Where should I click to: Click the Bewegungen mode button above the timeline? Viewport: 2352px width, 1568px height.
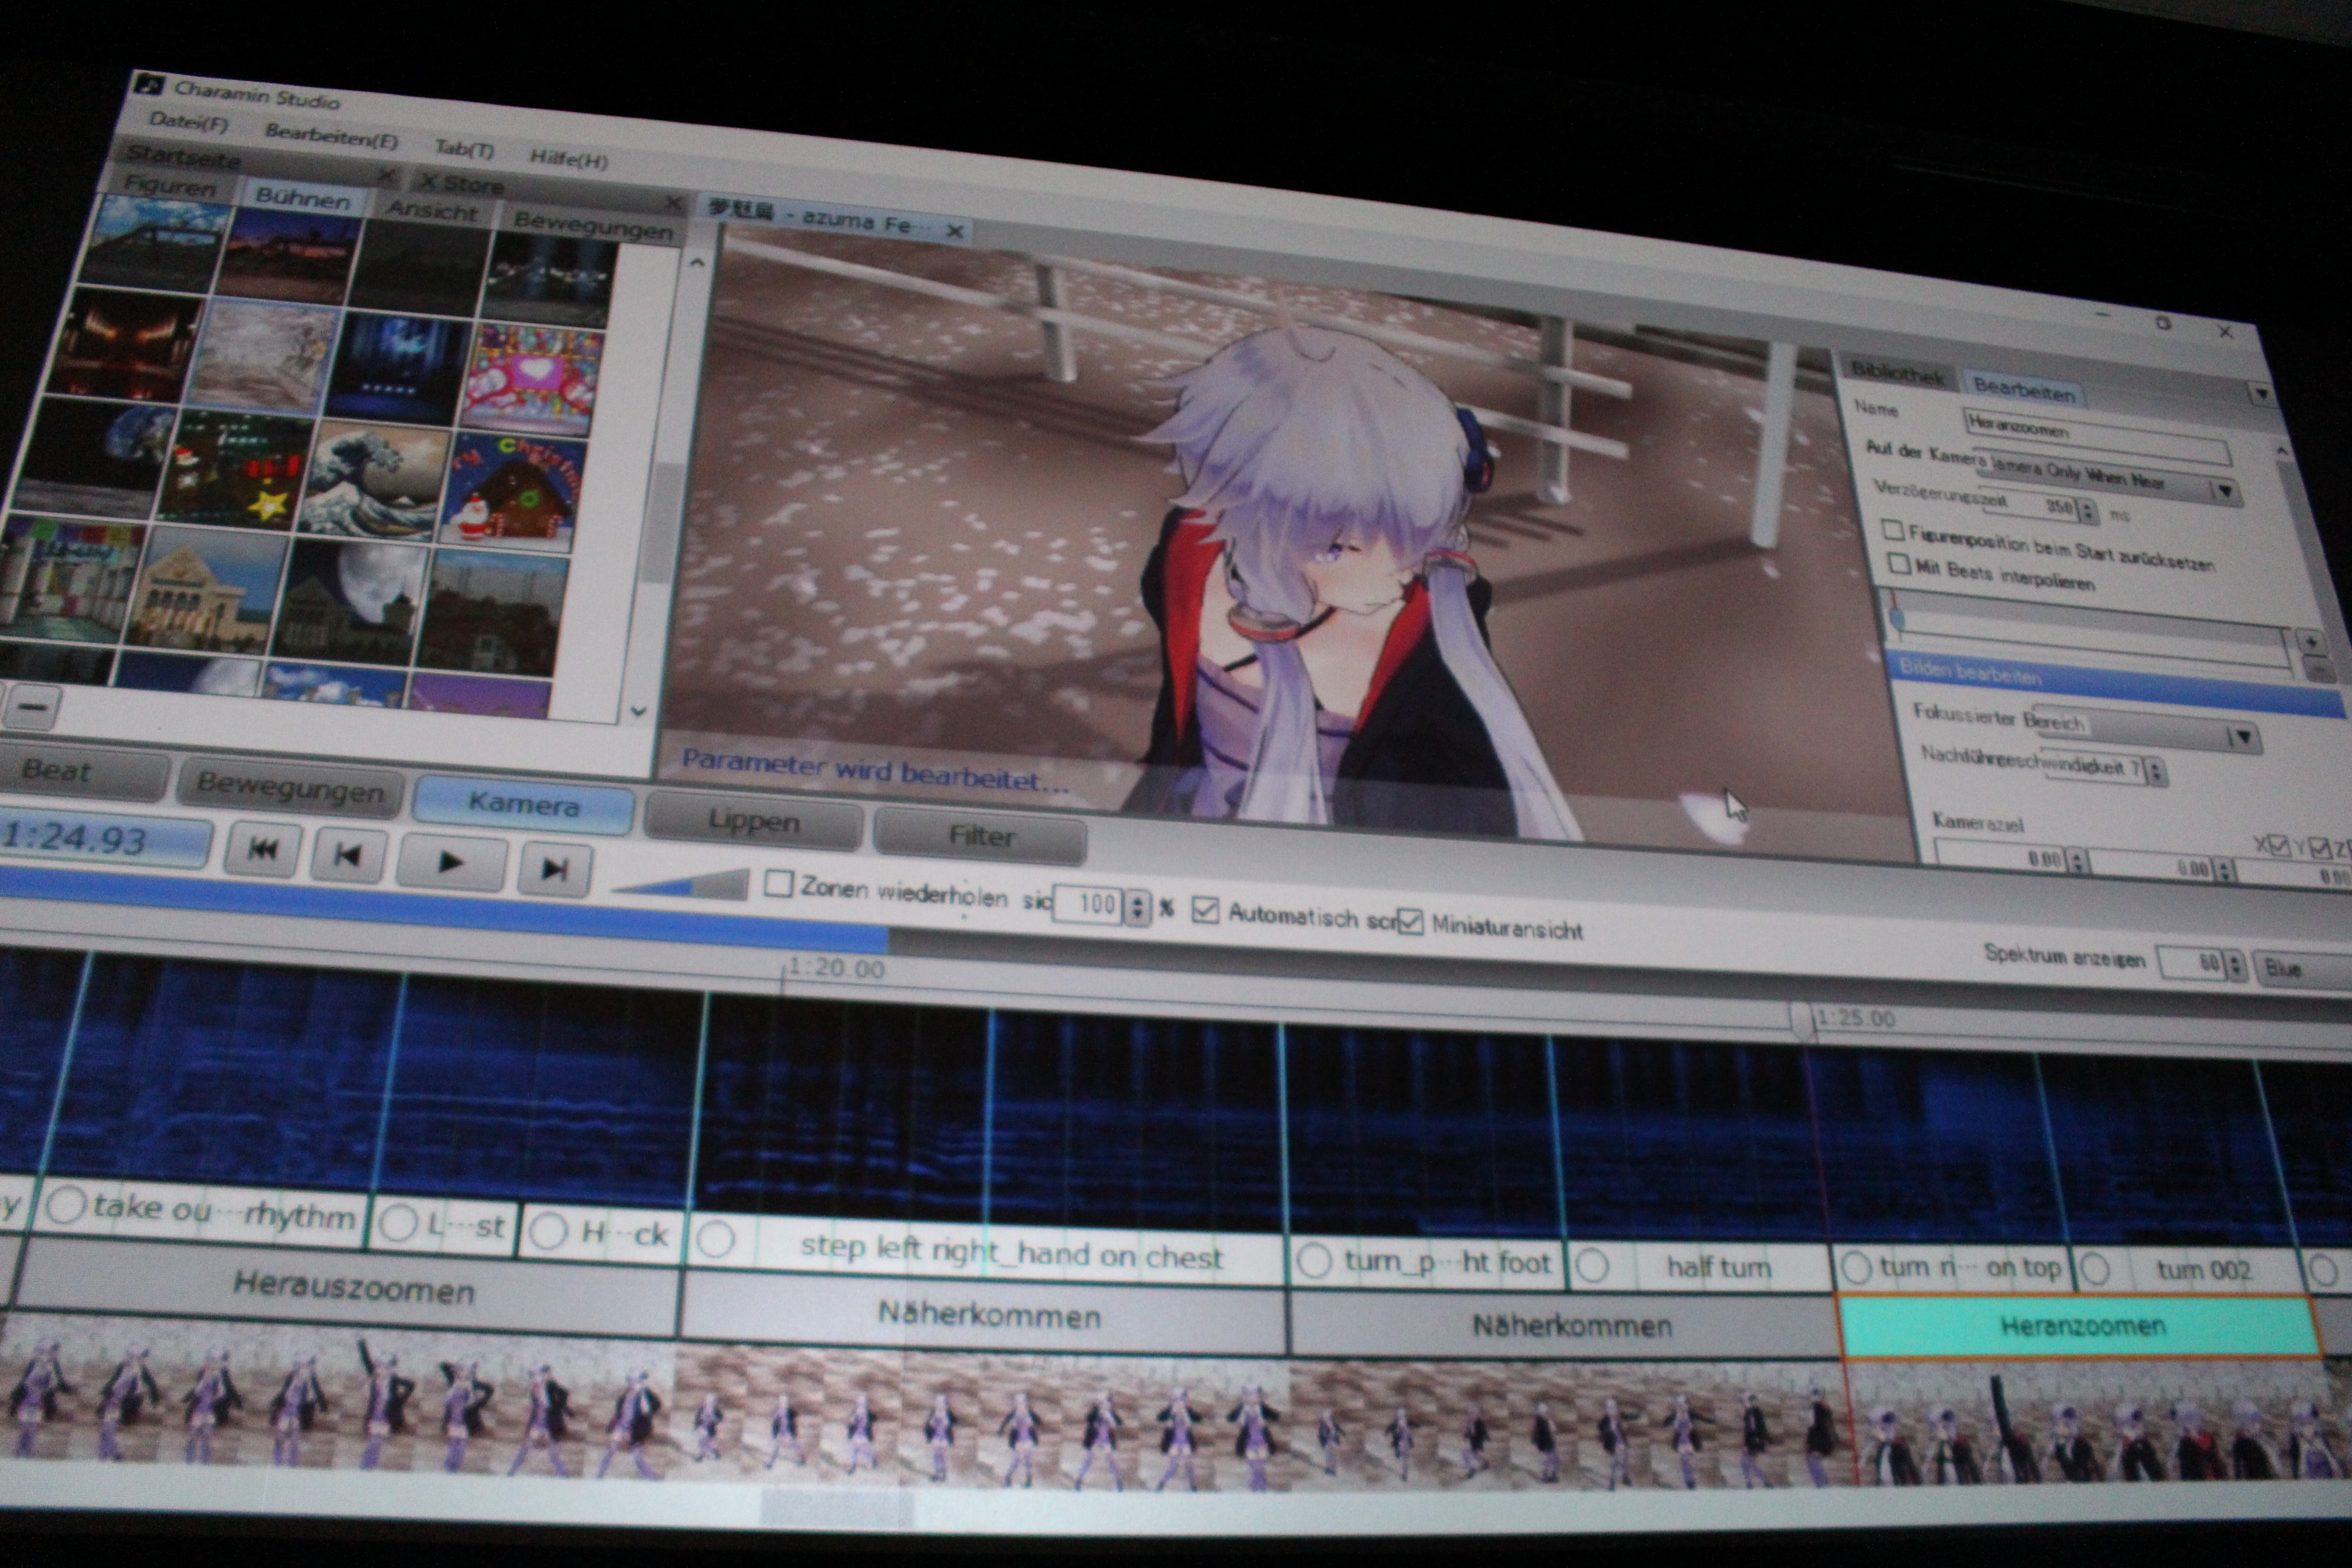pyautogui.click(x=291, y=789)
